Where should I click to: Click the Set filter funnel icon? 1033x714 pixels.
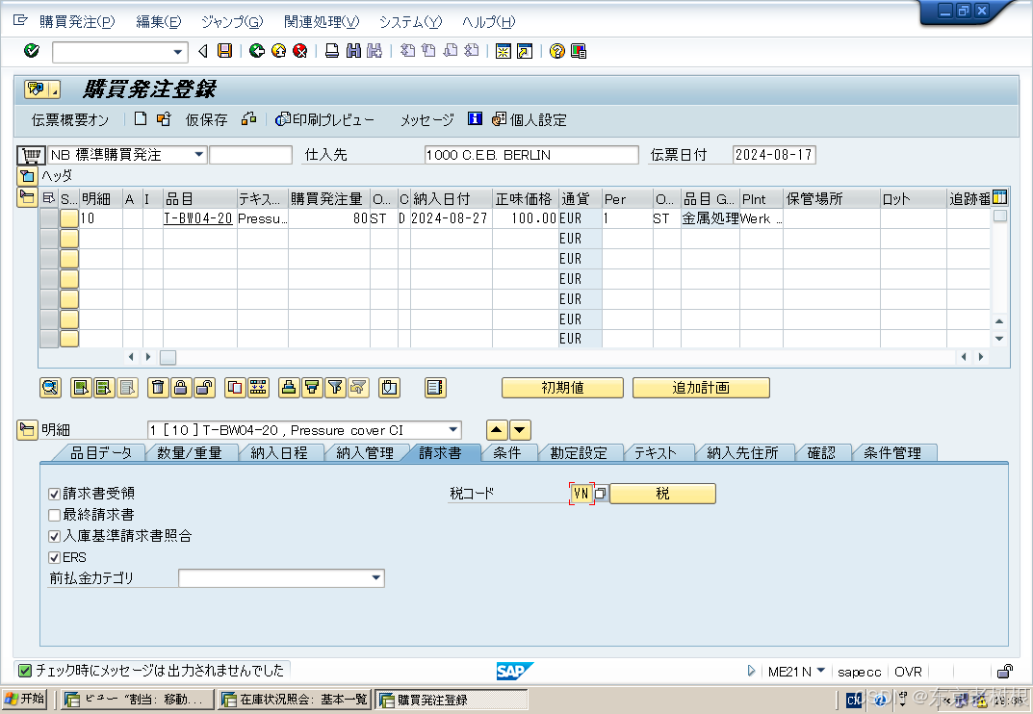point(335,387)
